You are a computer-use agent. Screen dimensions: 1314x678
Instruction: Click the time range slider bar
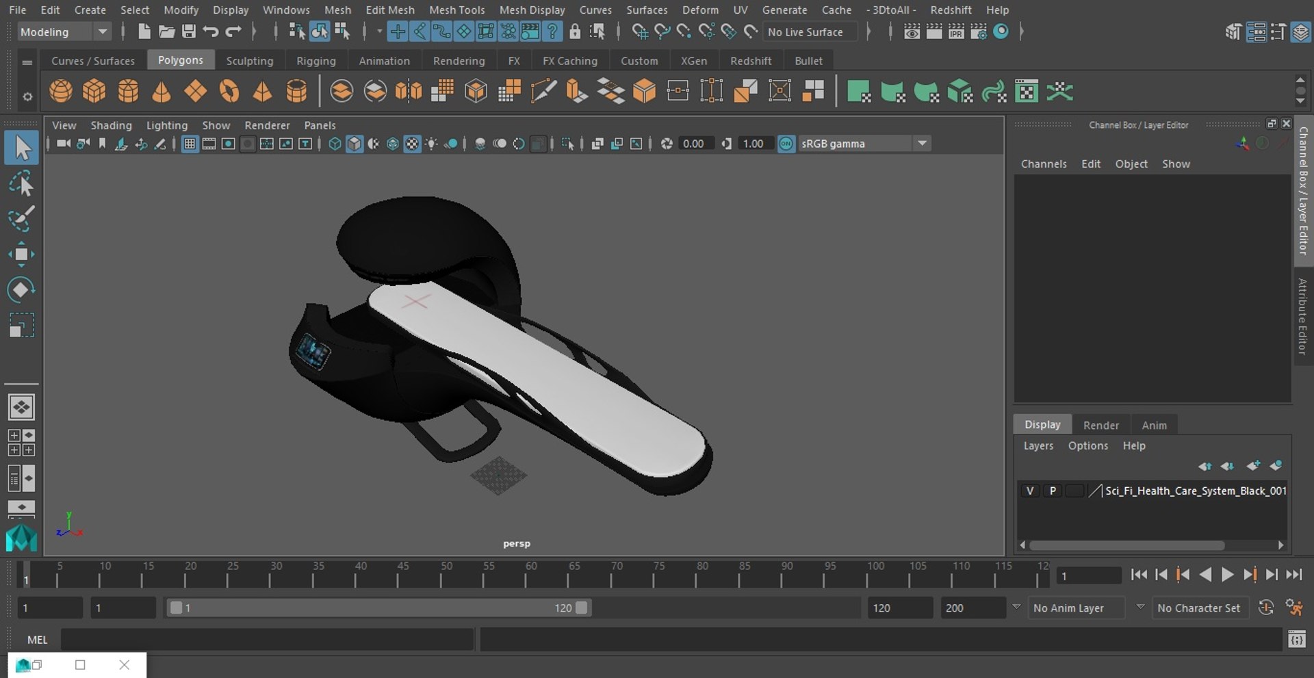coord(378,608)
